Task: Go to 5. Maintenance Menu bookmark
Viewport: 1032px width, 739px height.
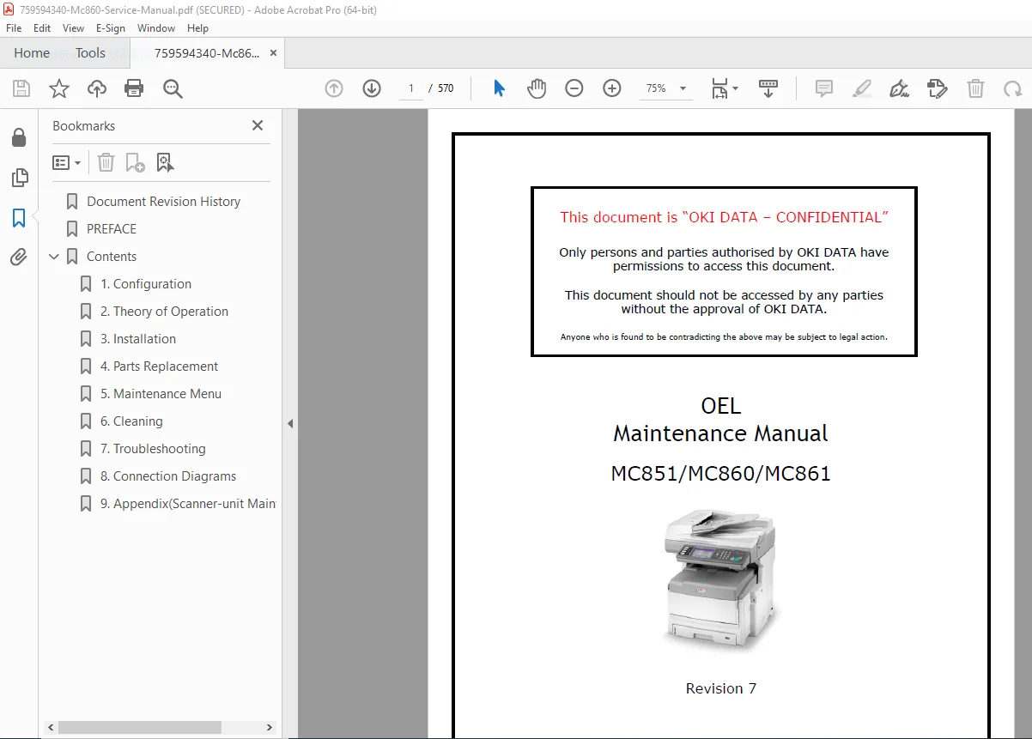Action: 161,394
